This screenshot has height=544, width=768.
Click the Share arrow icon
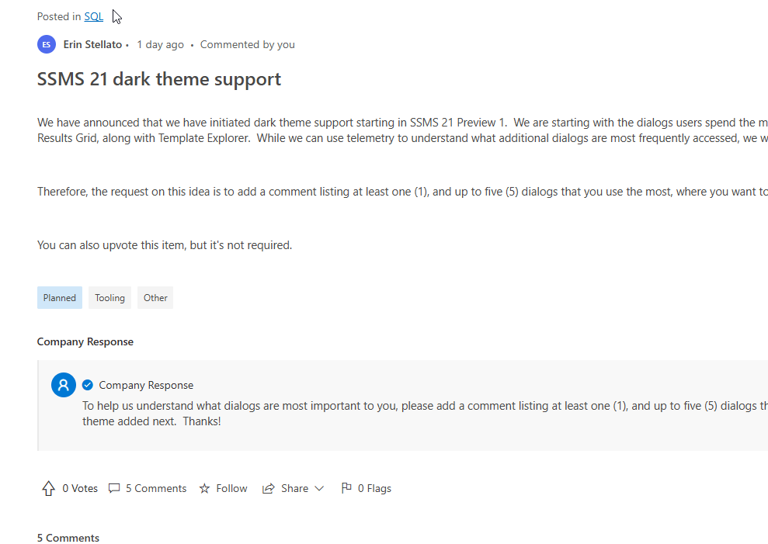pyautogui.click(x=269, y=488)
